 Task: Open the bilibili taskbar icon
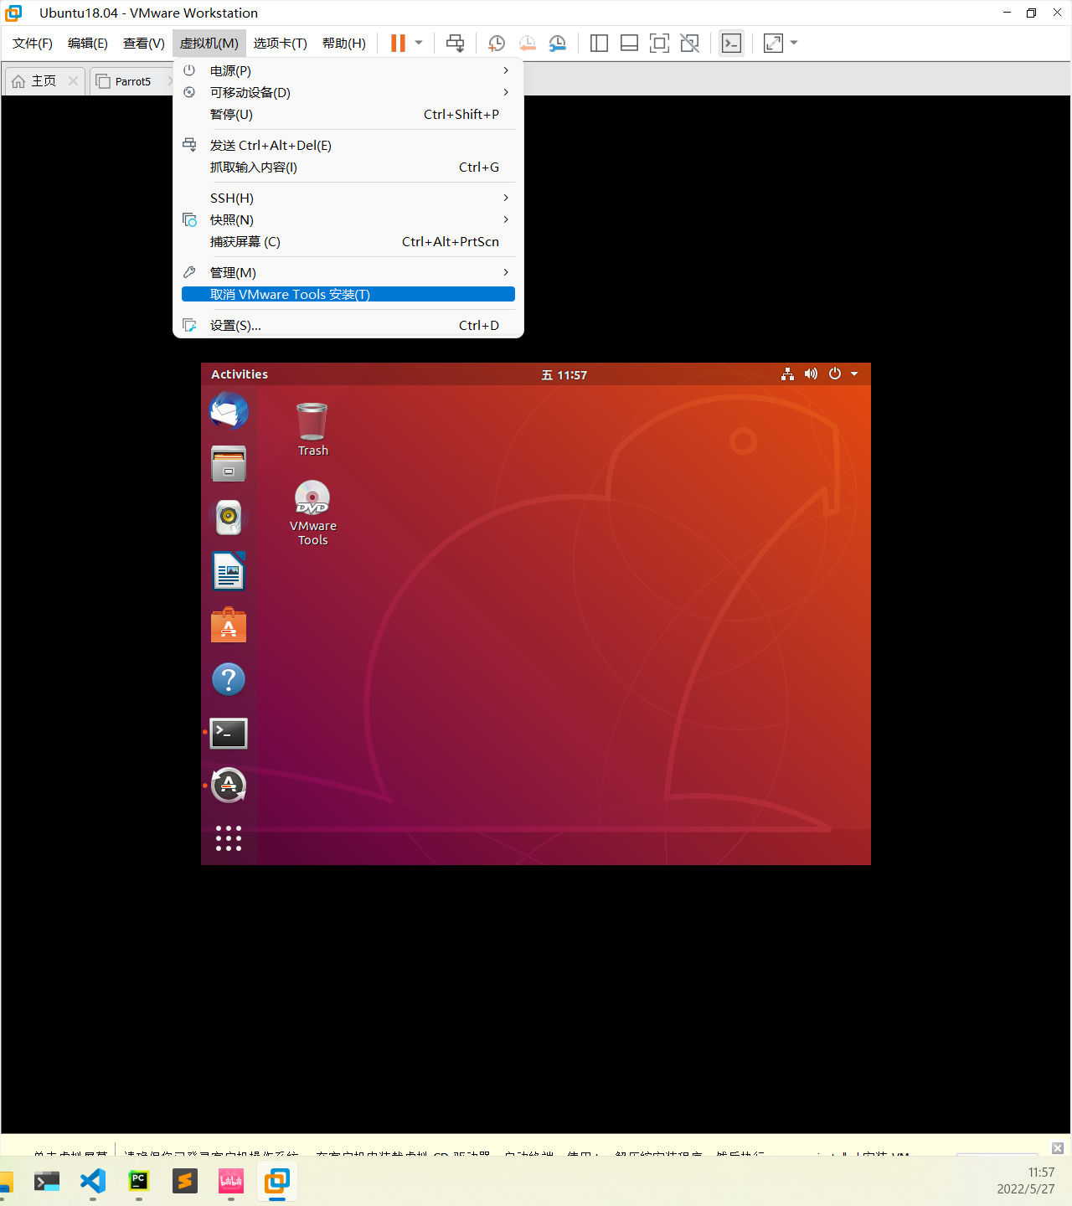click(231, 1182)
